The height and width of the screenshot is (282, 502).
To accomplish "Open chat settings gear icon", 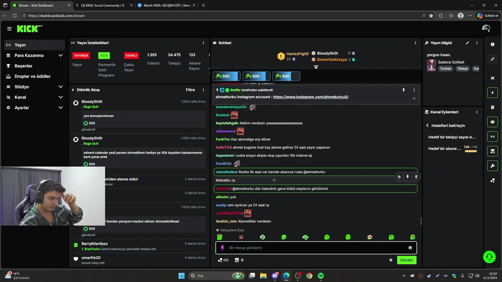I will click(391, 260).
